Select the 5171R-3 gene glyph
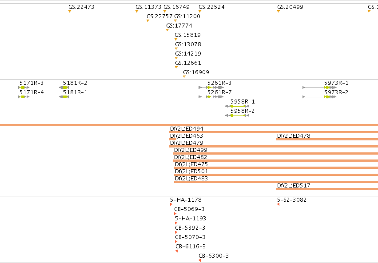Image resolution: width=378 pixels, height=263 pixels. (x=24, y=88)
